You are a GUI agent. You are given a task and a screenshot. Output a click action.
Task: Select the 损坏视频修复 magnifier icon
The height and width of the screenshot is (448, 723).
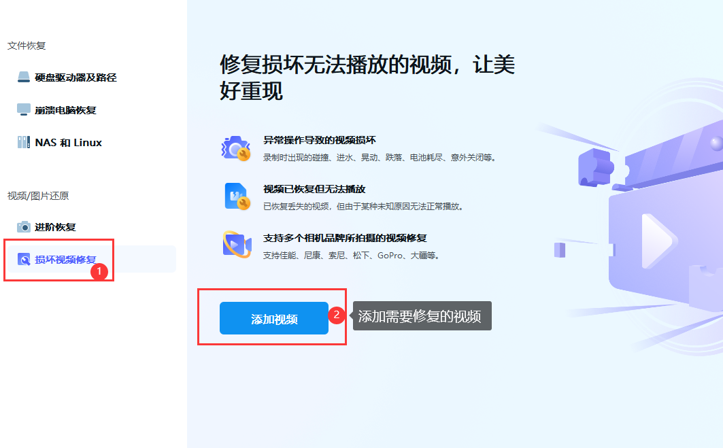(x=23, y=260)
